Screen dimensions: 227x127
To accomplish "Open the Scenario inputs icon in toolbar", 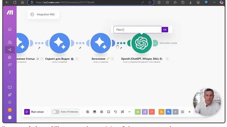I will pos(95,112).
